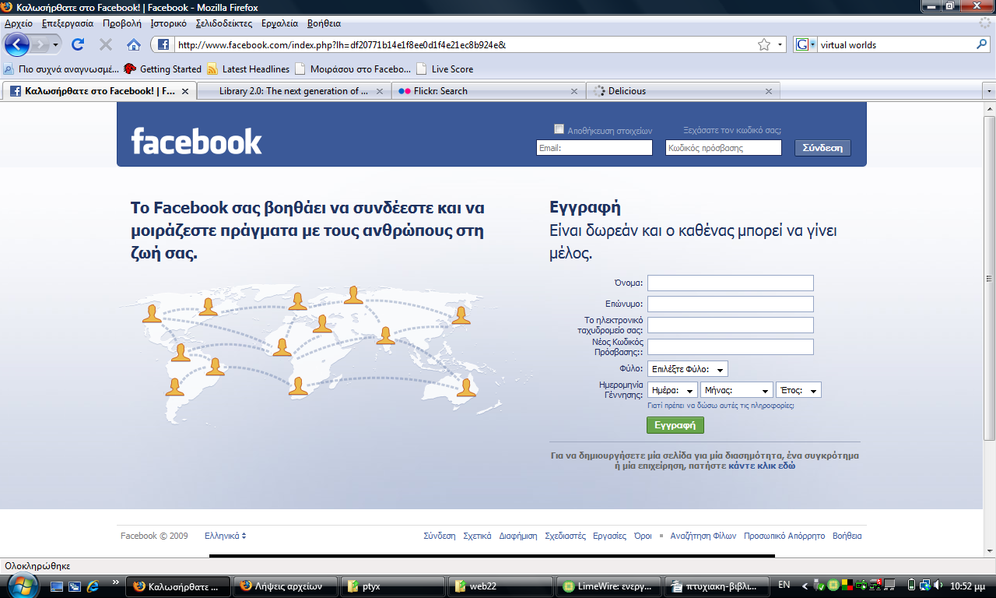
Task: Check the 'Αποθήκευση στοιχείων' checkbox
Action: pyautogui.click(x=559, y=129)
